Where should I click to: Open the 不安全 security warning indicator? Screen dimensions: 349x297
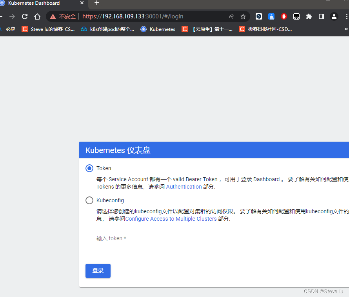pos(63,16)
